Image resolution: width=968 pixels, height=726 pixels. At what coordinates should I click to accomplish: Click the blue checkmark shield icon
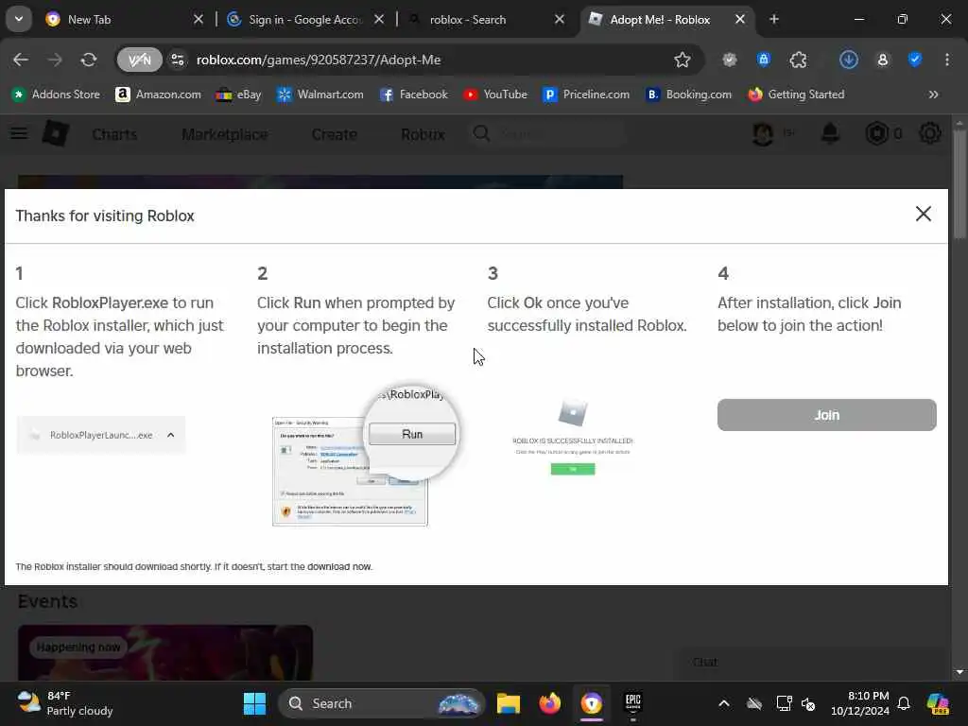tap(915, 60)
